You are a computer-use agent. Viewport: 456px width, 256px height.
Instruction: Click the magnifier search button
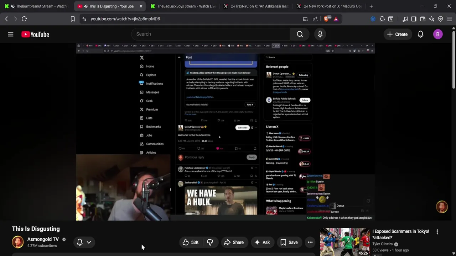pyautogui.click(x=300, y=34)
